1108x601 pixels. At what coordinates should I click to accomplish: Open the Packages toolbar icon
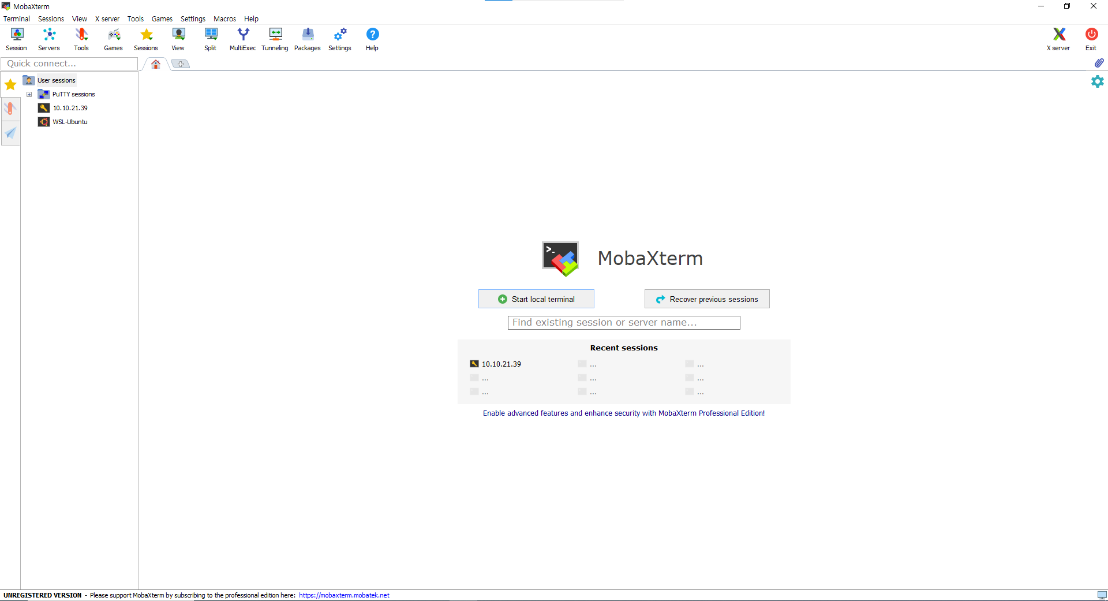(x=308, y=39)
